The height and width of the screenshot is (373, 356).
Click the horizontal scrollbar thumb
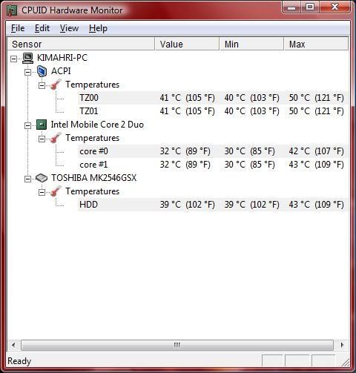(177, 345)
